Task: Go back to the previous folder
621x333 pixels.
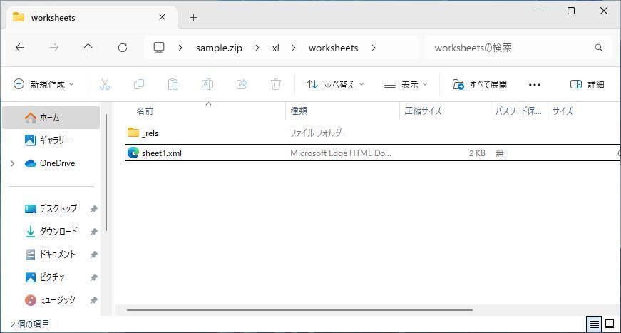Action: point(20,48)
